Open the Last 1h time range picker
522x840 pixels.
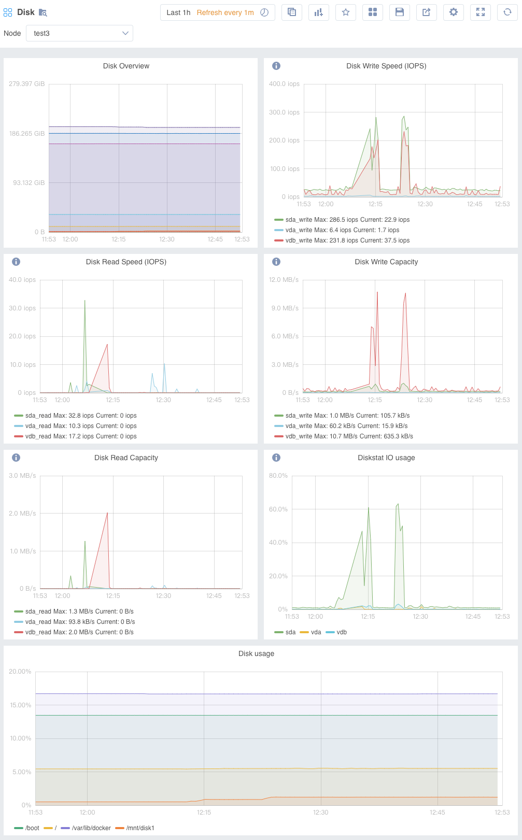coord(178,12)
